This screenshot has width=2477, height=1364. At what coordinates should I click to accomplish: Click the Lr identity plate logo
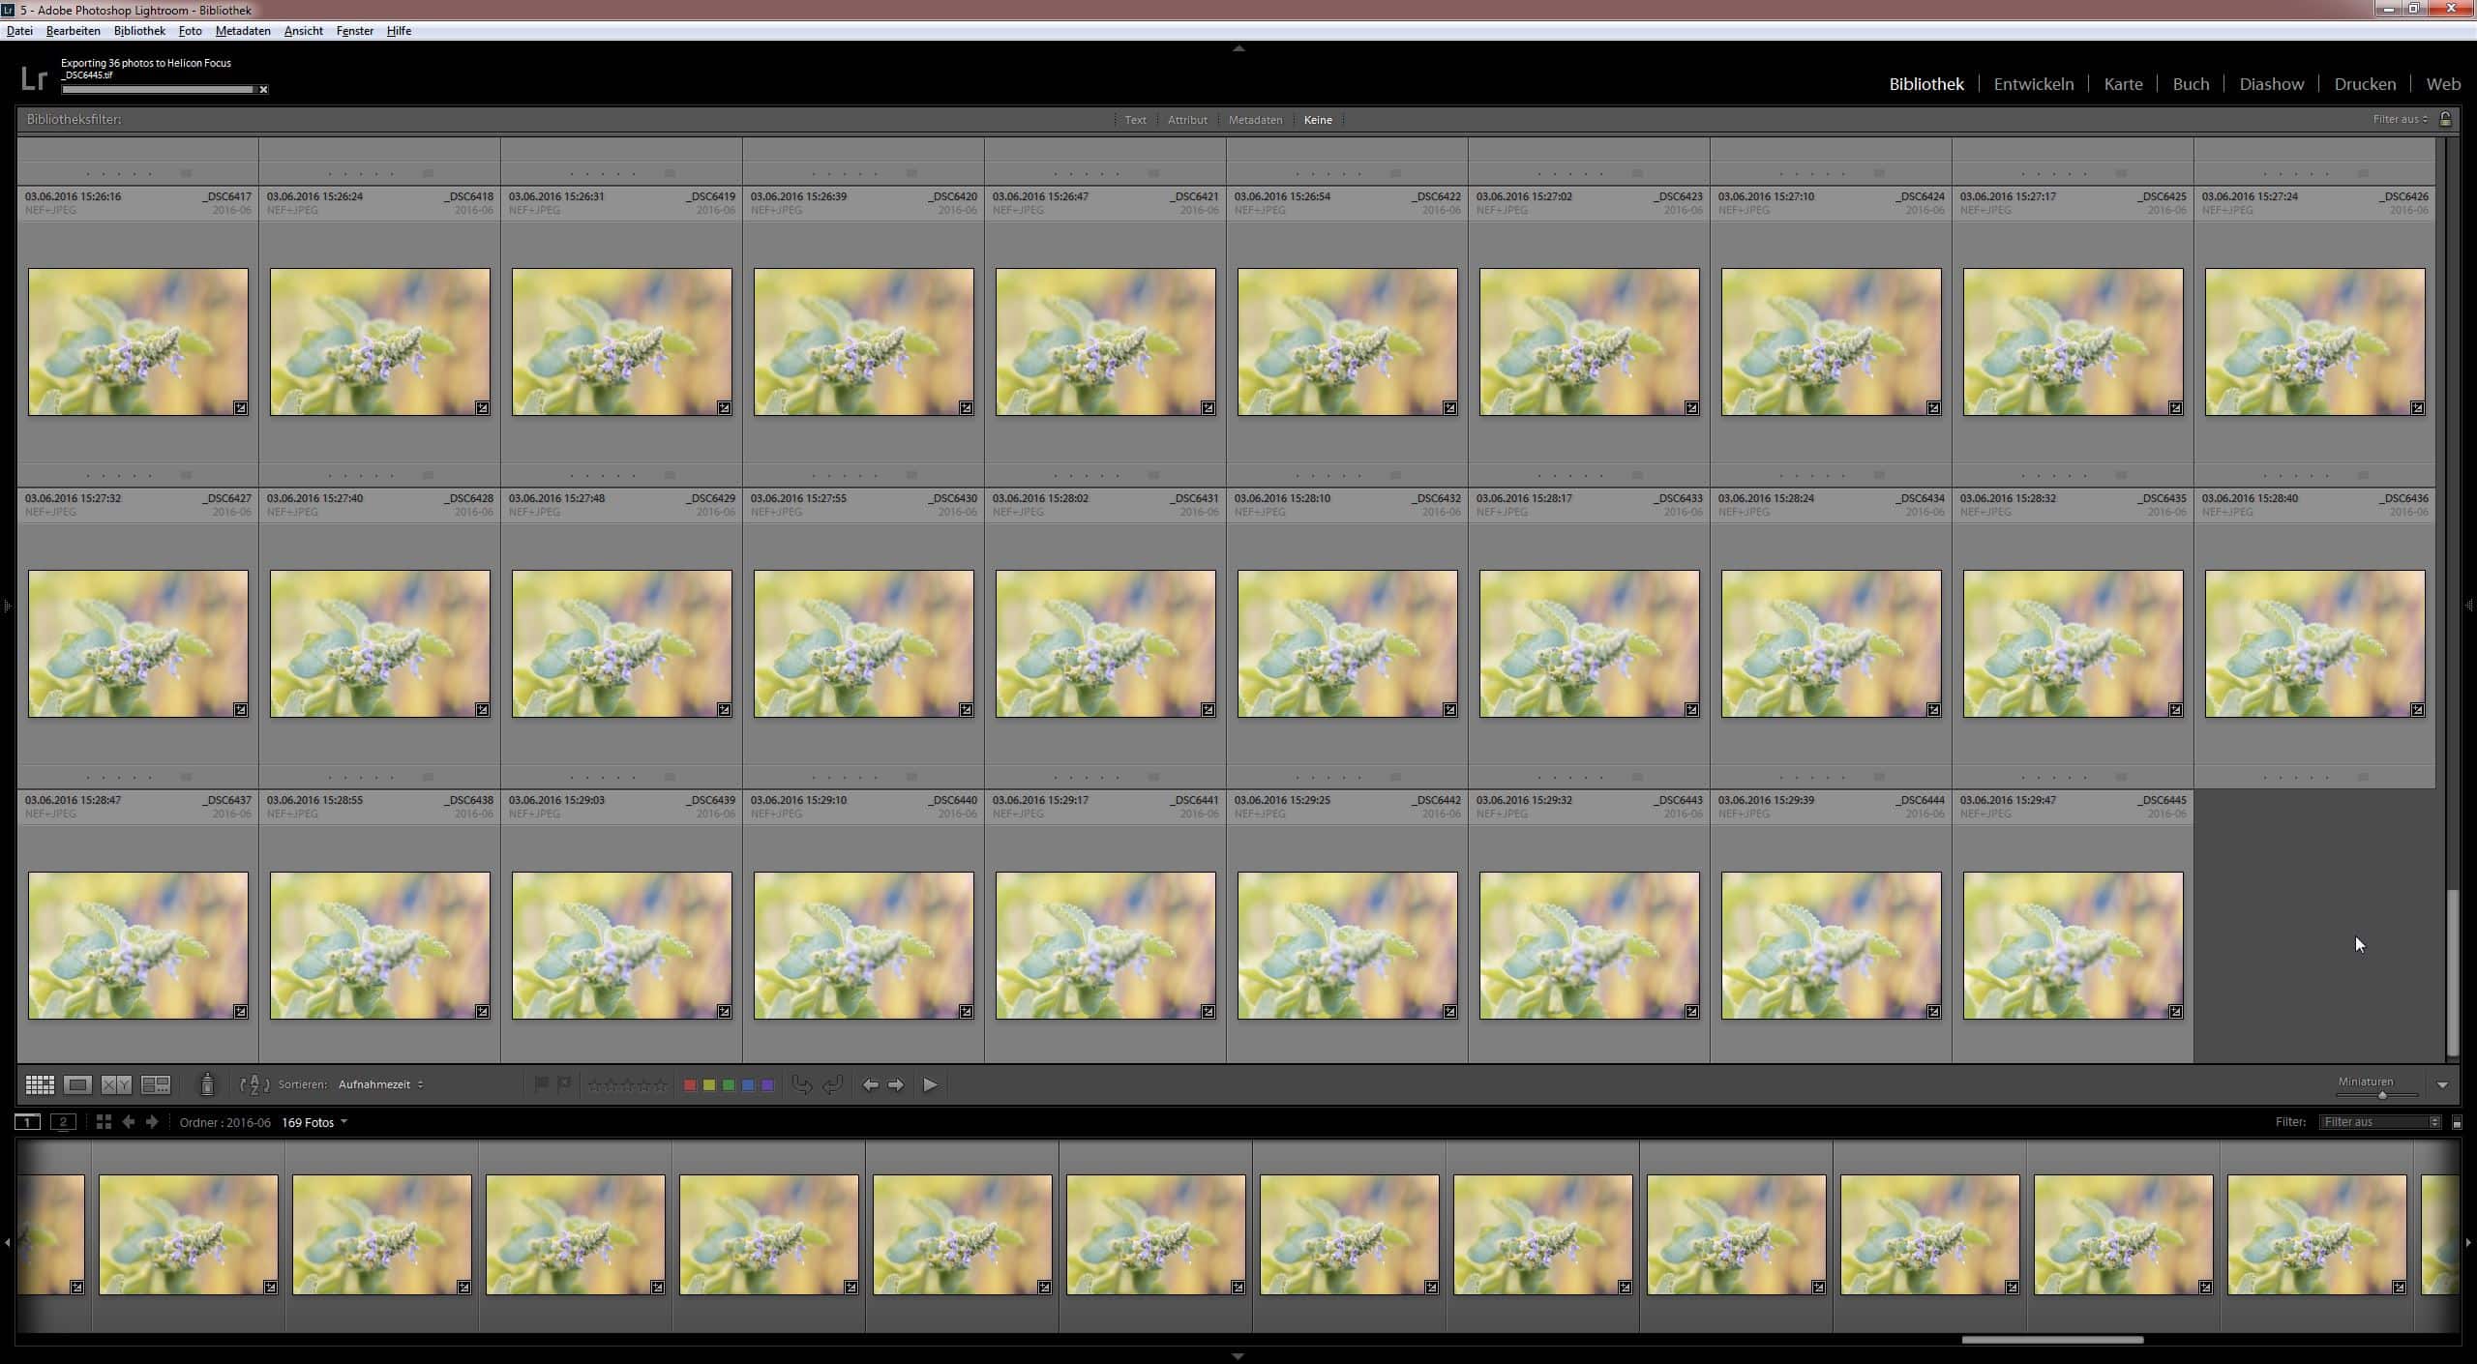pos(34,78)
